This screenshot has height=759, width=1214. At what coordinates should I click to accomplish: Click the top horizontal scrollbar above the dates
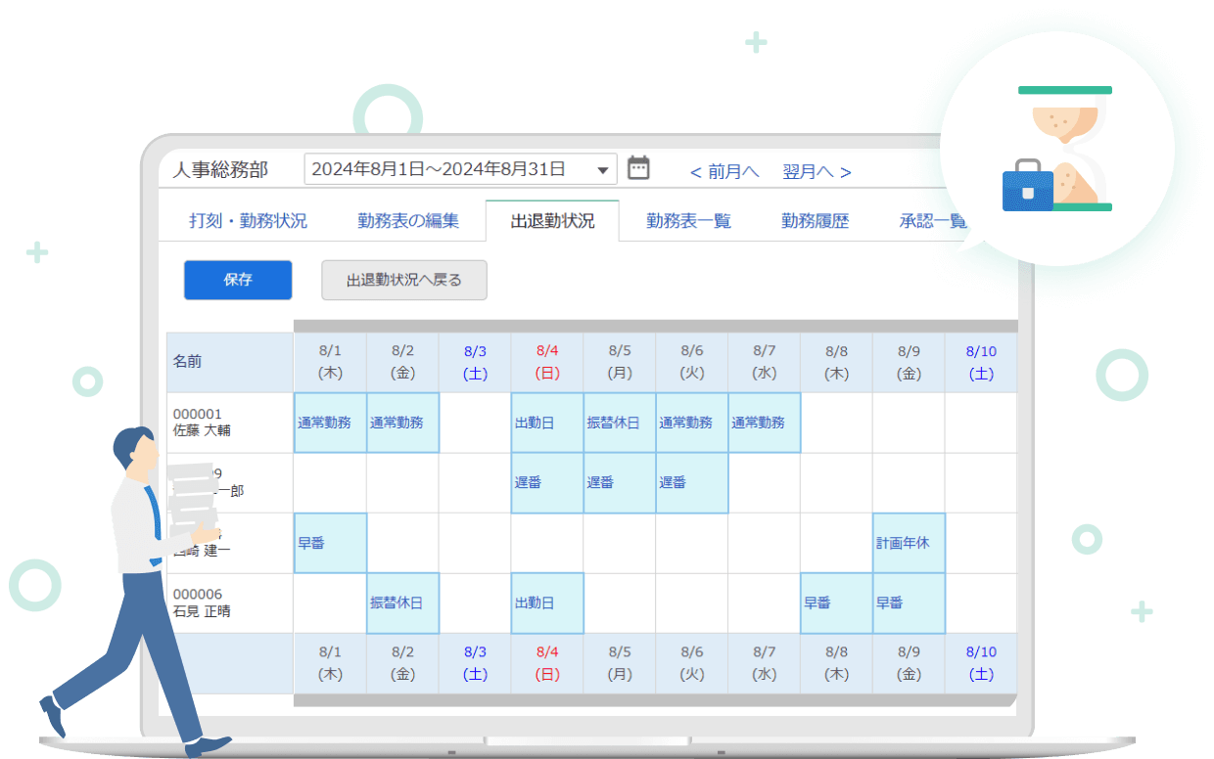[654, 326]
